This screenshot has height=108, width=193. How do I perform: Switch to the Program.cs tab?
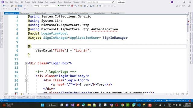coord(115,13)
